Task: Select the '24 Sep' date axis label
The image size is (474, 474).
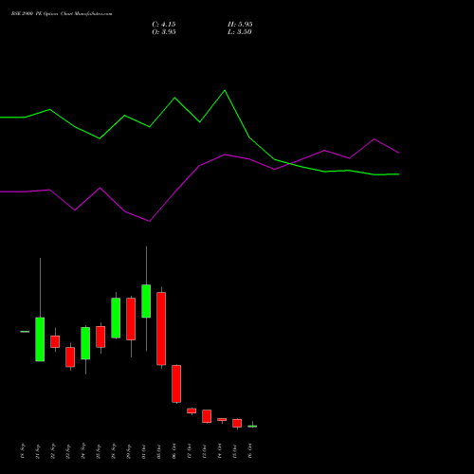Action: point(83,451)
